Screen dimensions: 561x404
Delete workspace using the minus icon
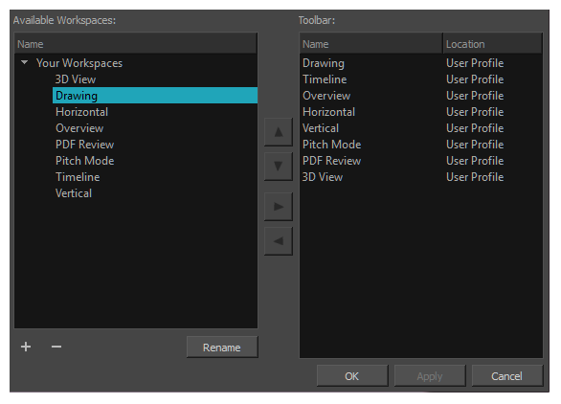(56, 347)
